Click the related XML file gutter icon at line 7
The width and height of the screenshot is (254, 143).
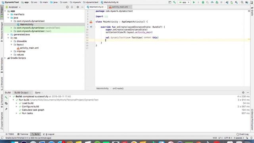tap(91, 22)
